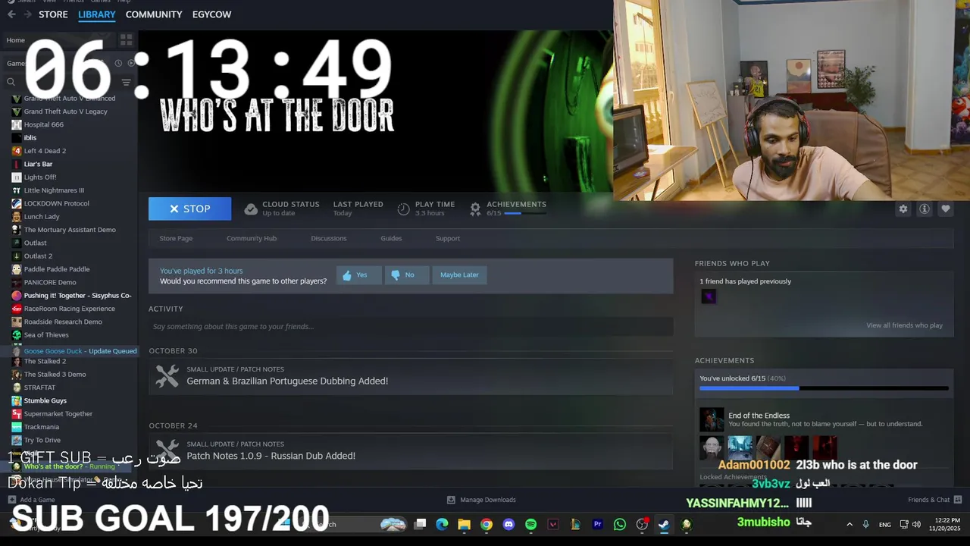970x546 pixels.
Task: Open Chrome from taskbar
Action: [x=487, y=524]
